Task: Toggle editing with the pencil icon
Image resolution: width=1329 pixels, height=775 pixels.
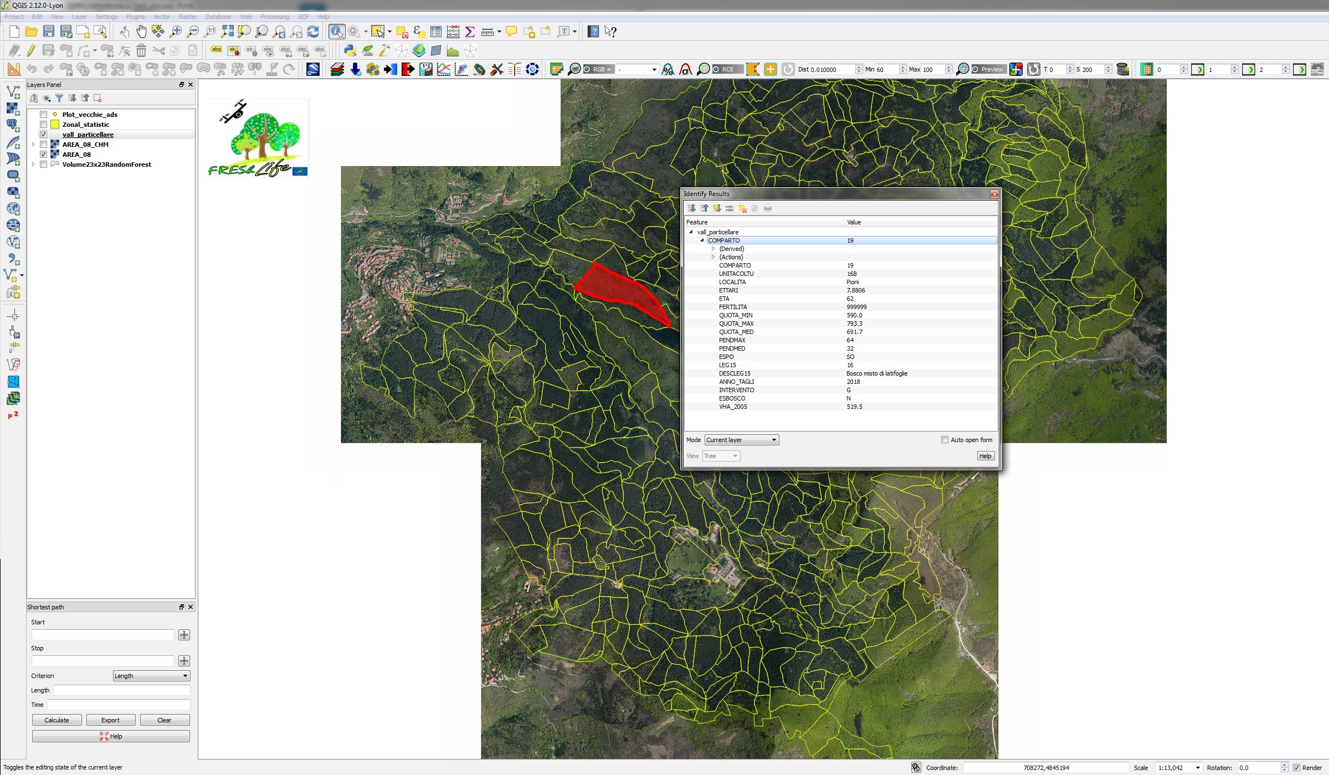Action: point(31,51)
